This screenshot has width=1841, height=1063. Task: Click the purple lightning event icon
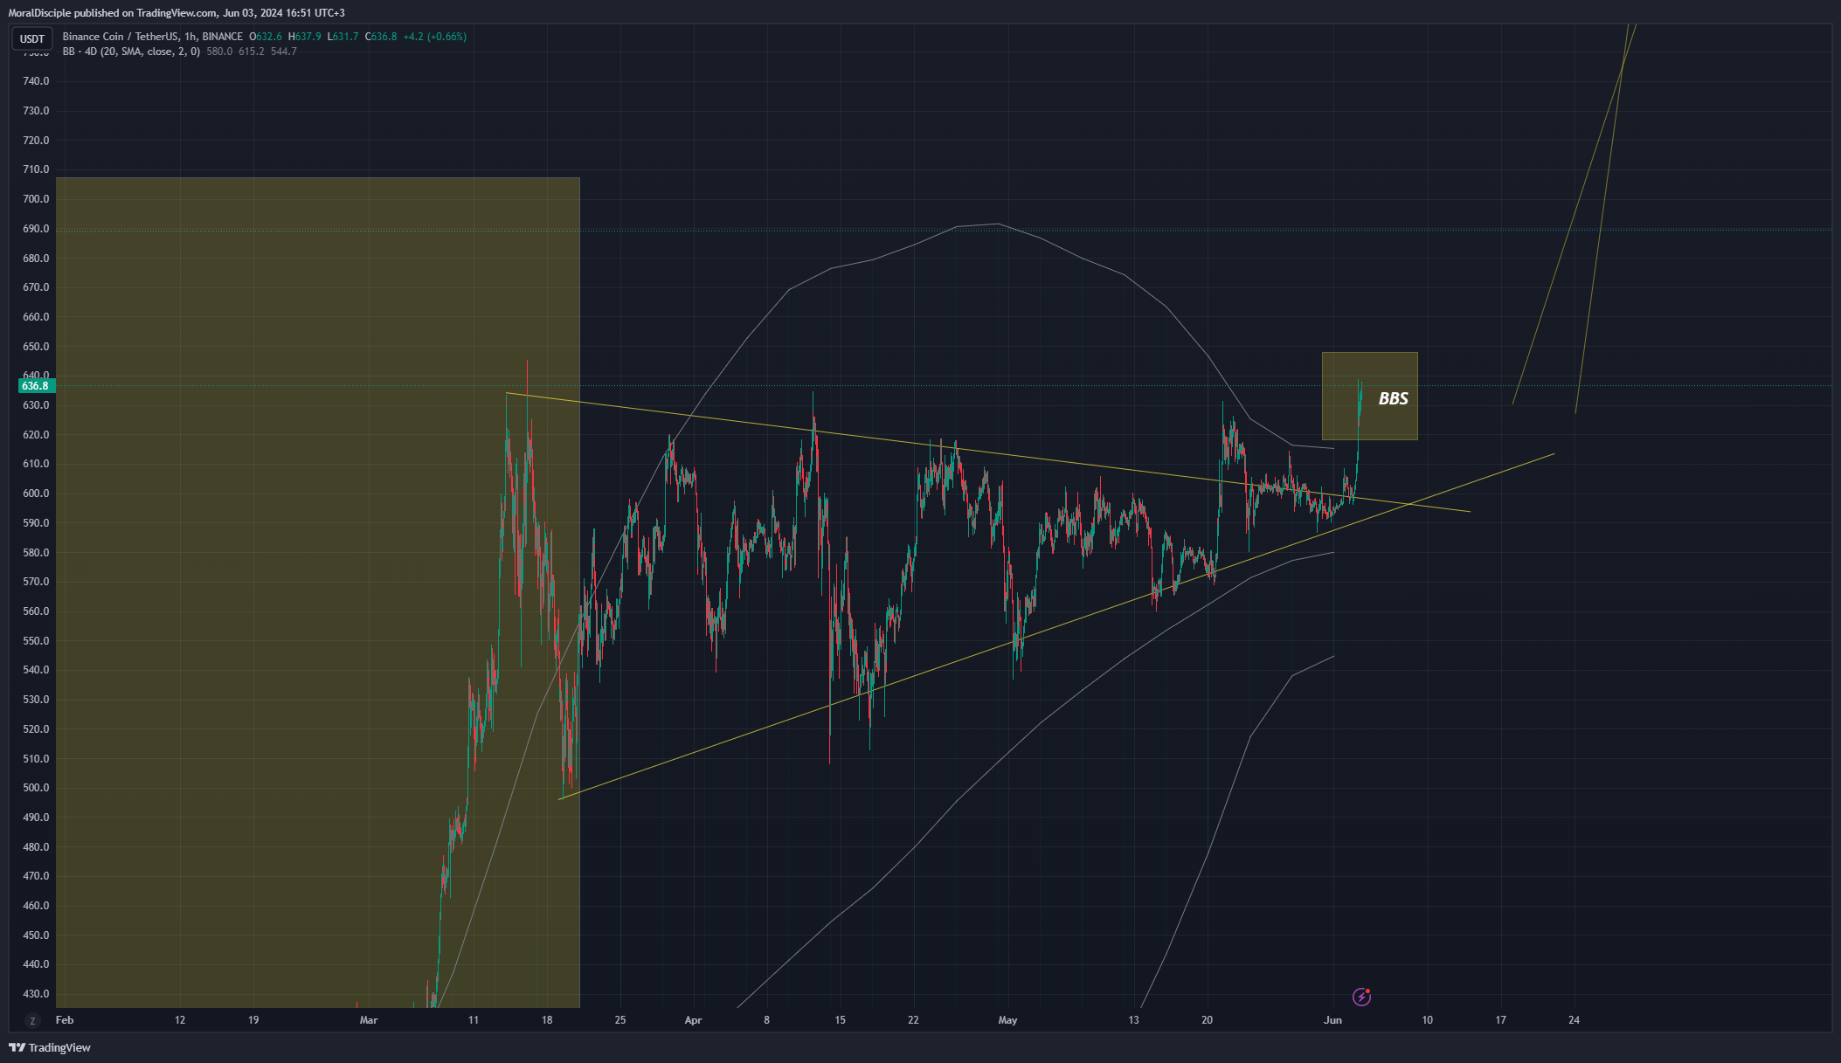(x=1361, y=997)
